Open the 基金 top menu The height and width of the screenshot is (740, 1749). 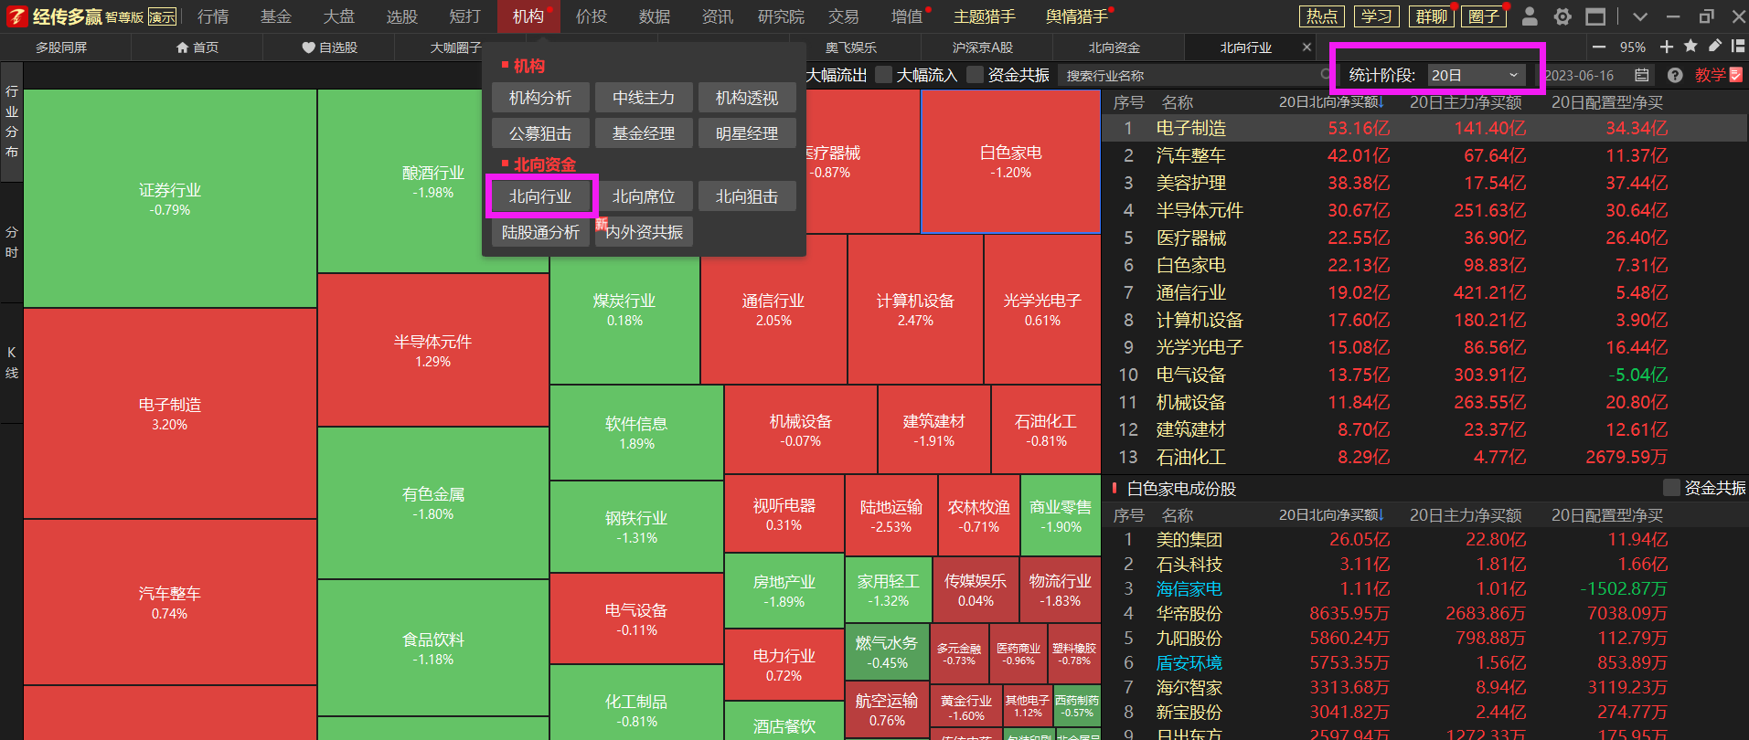pos(276,16)
